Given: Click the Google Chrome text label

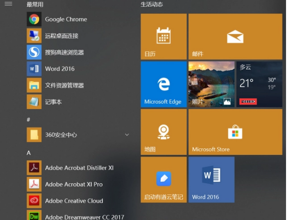Looking at the screenshot, I should point(66,19).
